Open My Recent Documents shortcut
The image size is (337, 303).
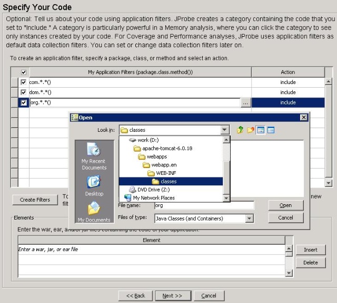point(94,156)
